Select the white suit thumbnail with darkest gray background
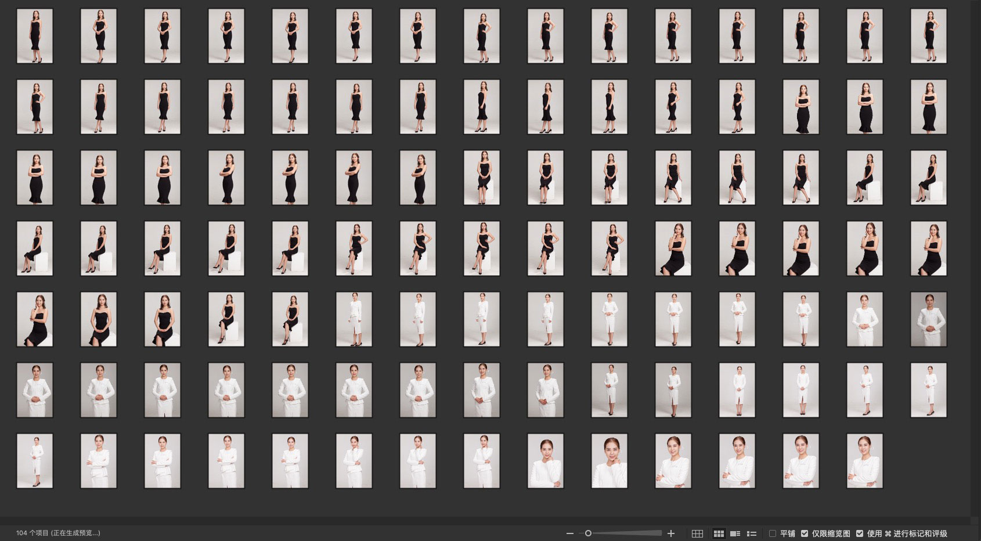The height and width of the screenshot is (541, 981). 929,319
